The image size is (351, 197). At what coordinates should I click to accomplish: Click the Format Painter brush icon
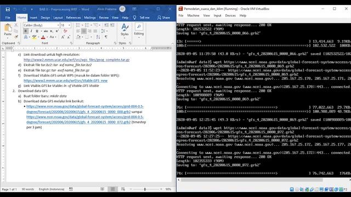(16, 37)
